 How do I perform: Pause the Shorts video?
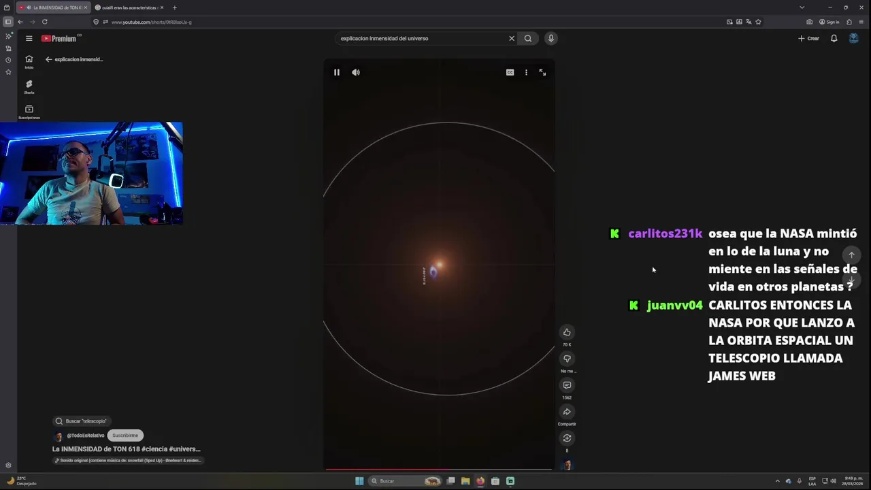click(336, 72)
